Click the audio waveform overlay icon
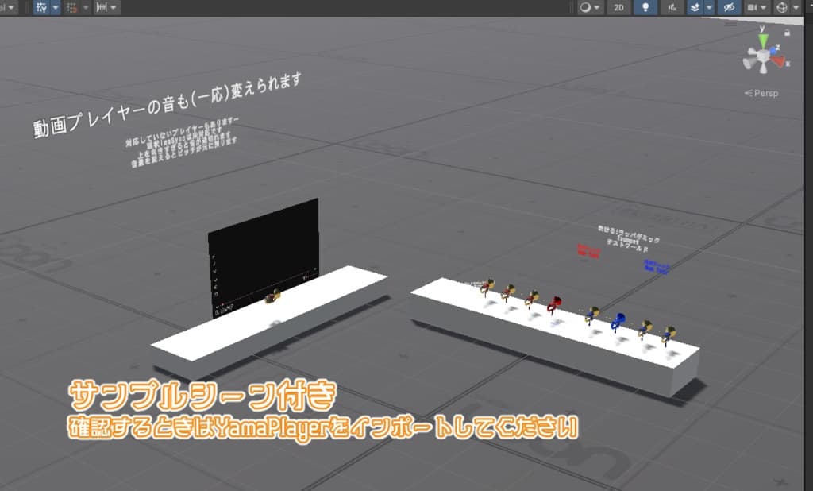813x491 pixels. 102,8
